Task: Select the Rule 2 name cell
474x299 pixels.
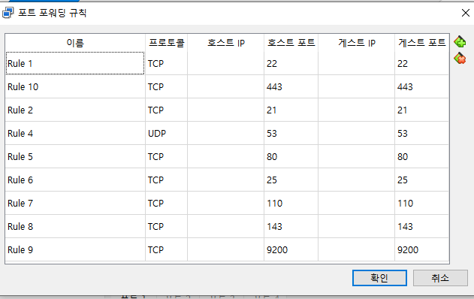Action: click(x=75, y=110)
